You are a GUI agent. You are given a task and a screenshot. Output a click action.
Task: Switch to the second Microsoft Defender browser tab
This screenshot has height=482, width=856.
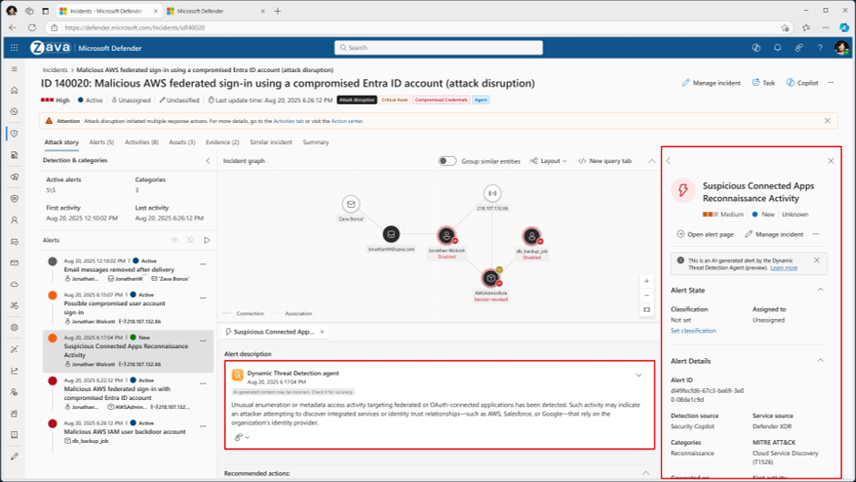click(216, 11)
